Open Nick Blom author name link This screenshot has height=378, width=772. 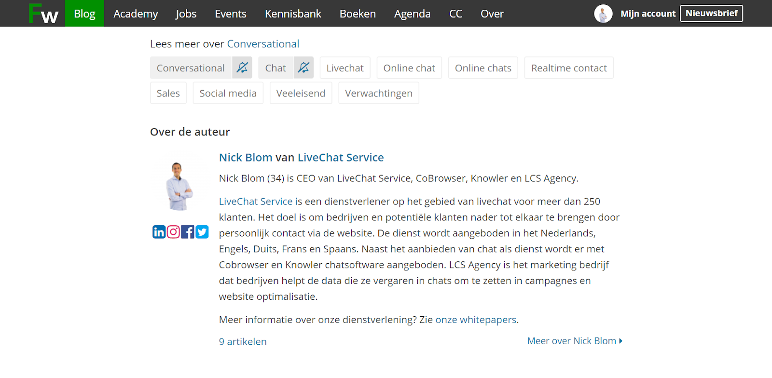pos(246,157)
